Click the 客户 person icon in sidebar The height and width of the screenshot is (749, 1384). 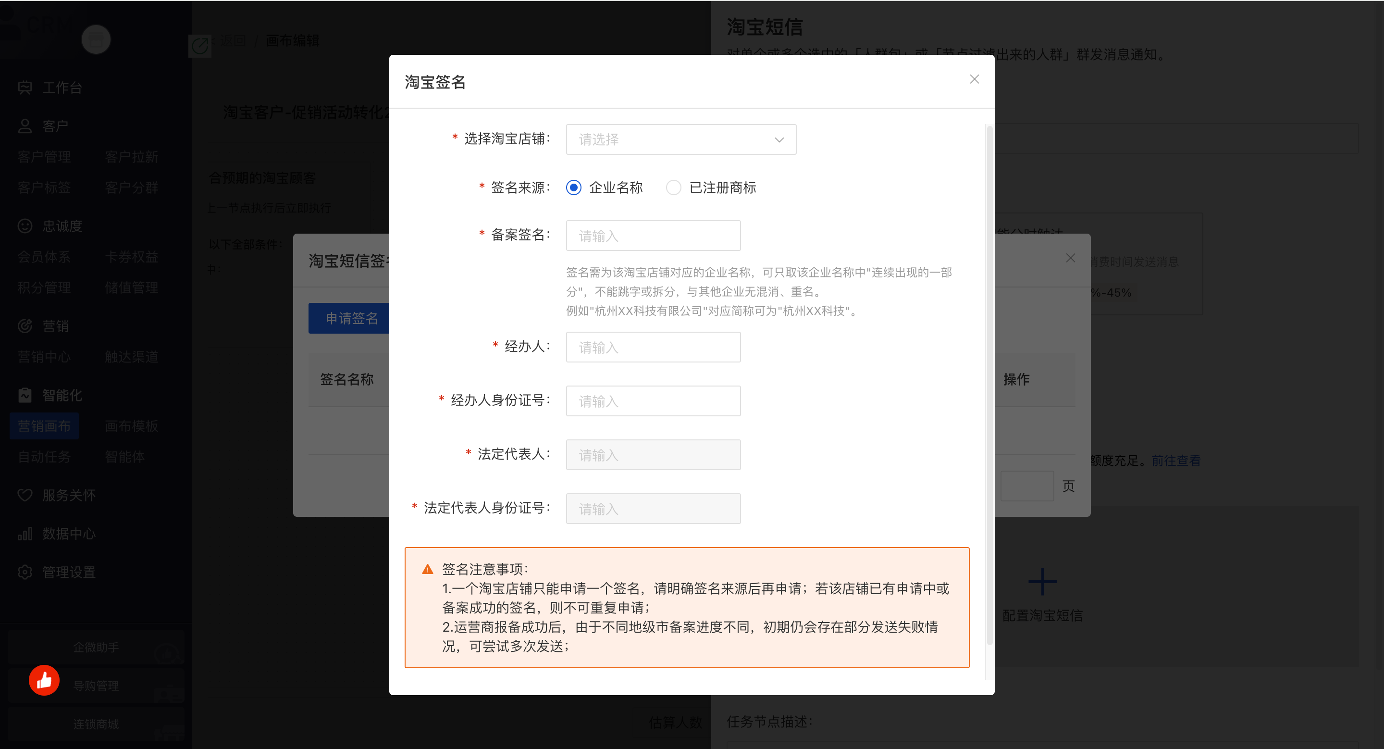tap(25, 126)
